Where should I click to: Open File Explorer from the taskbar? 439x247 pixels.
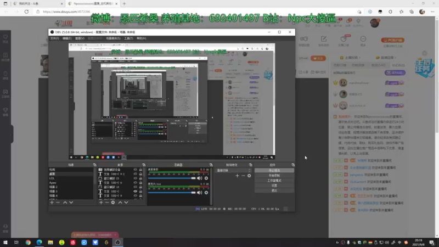coord(50,242)
